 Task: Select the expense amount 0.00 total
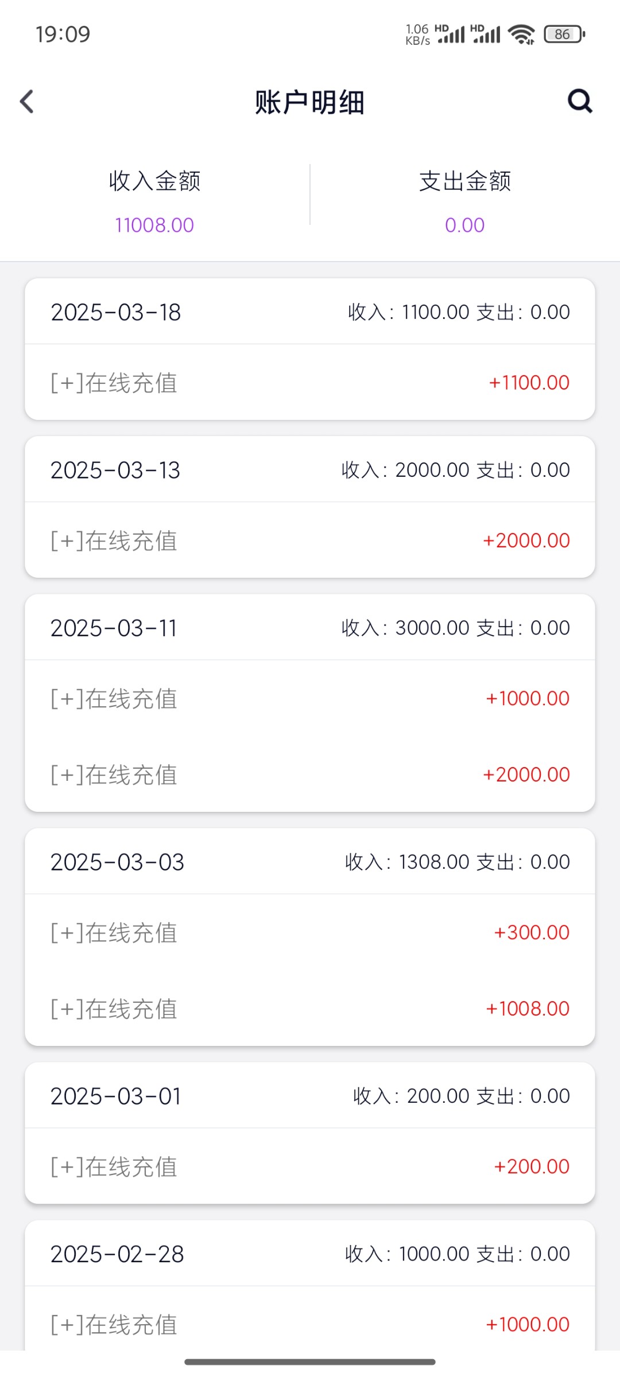coord(464,225)
